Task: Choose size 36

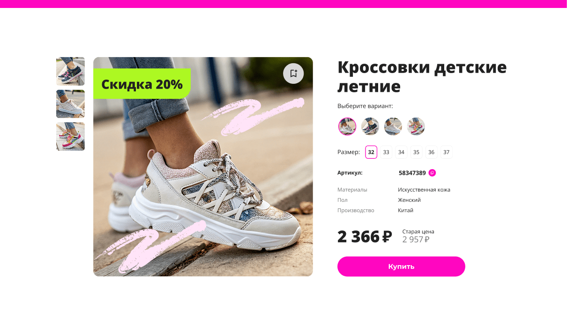Action: click(x=431, y=152)
